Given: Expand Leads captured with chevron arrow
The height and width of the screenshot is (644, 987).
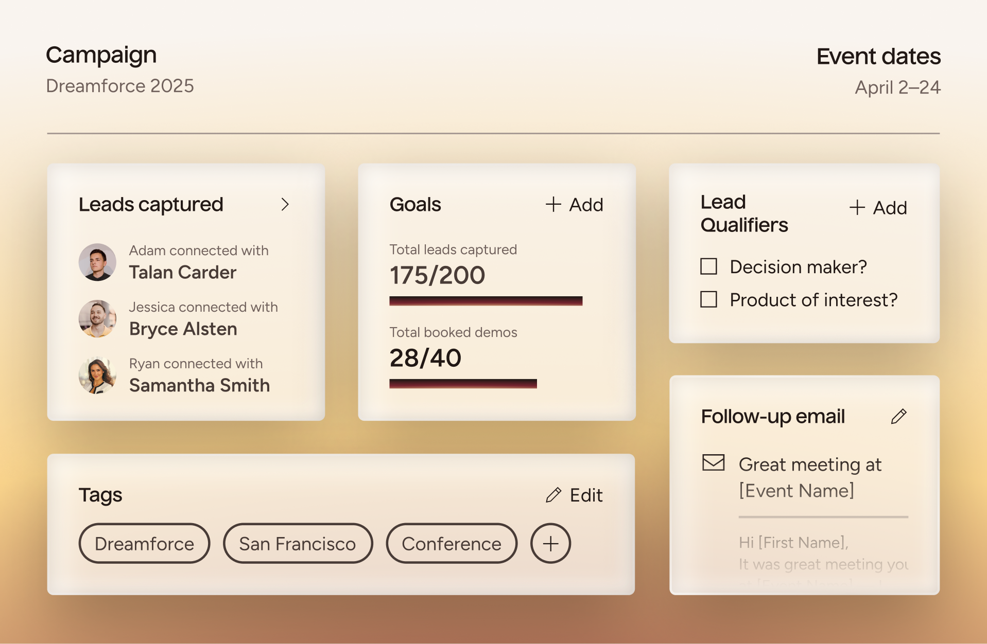Looking at the screenshot, I should click(x=285, y=205).
